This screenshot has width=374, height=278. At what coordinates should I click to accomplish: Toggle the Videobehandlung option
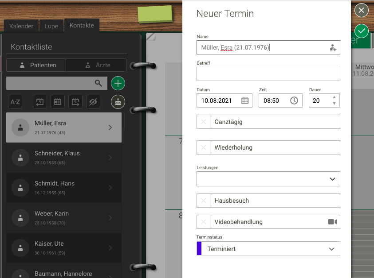click(204, 221)
